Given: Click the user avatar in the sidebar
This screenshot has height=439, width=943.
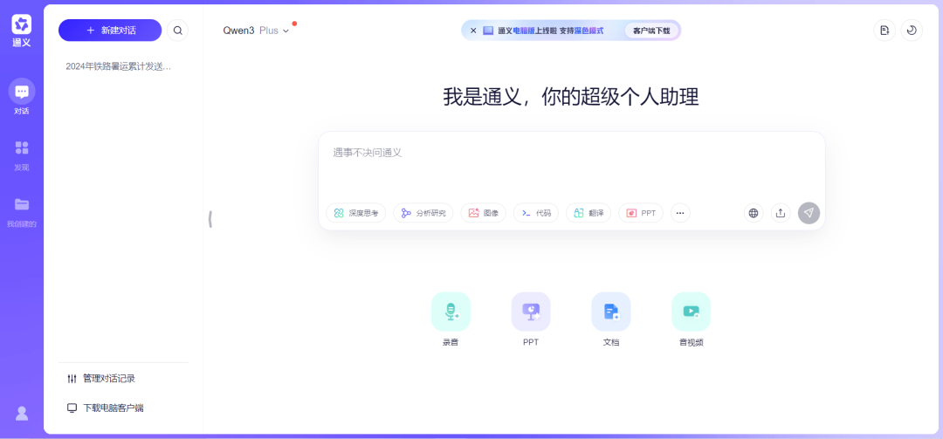Looking at the screenshot, I should 22,413.
